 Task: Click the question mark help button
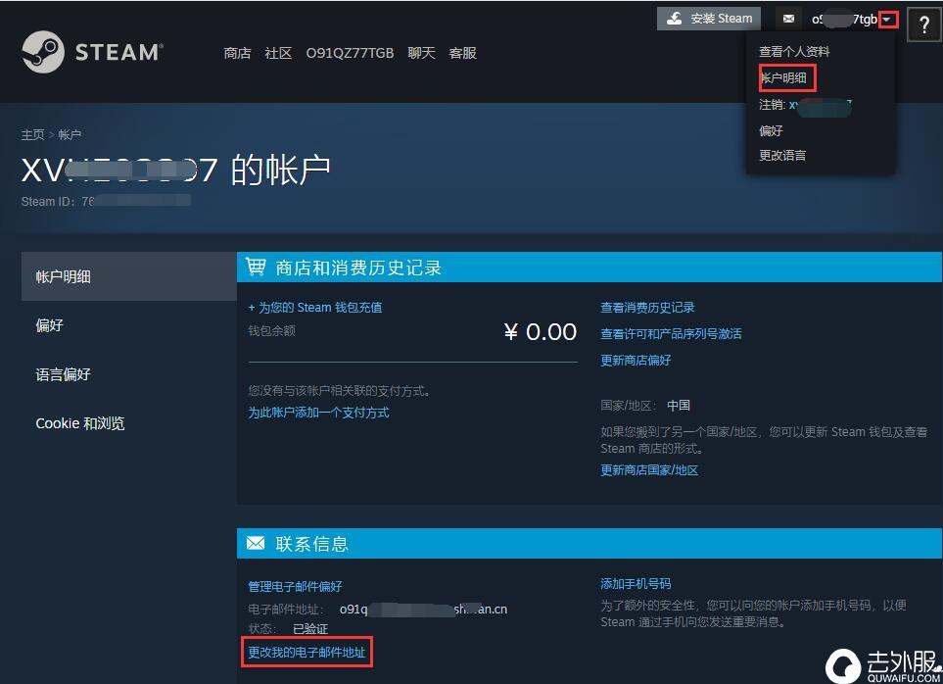924,24
